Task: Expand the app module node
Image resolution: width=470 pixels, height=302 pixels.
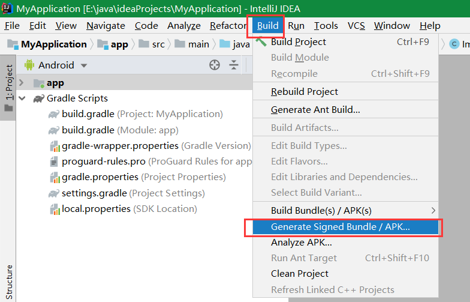Action: (x=22, y=82)
